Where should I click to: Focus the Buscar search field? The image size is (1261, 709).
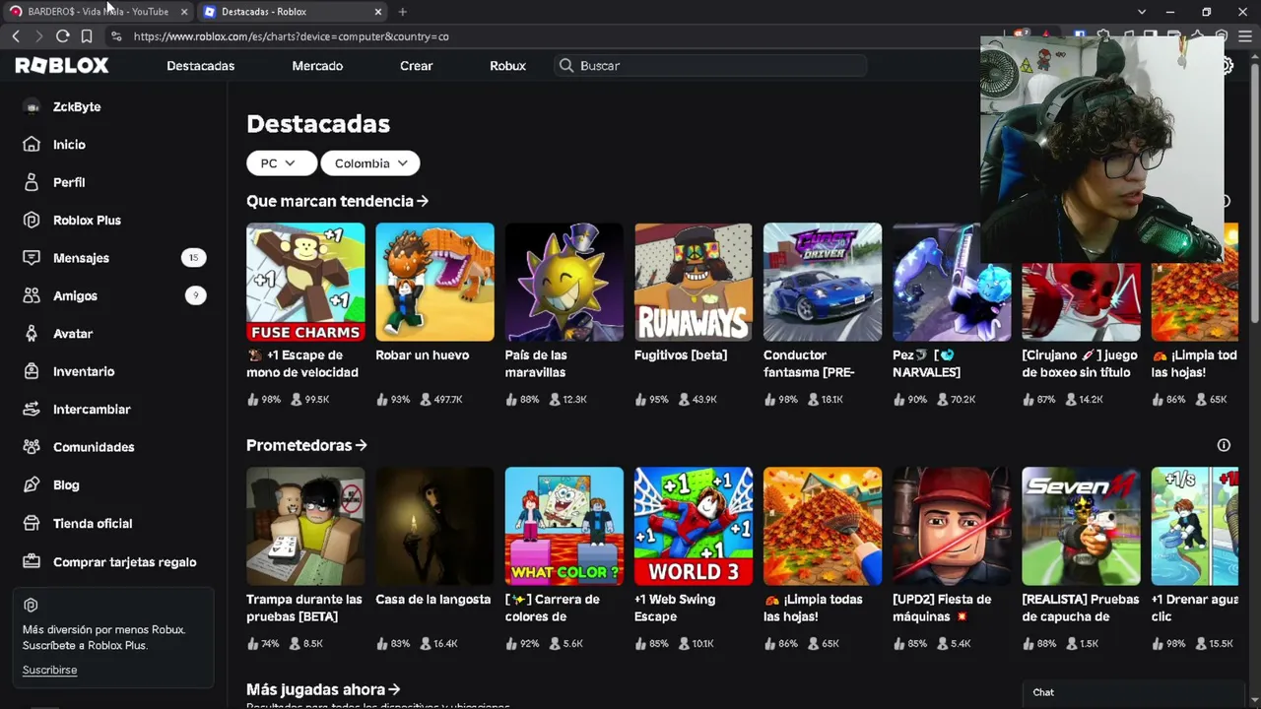pos(709,66)
